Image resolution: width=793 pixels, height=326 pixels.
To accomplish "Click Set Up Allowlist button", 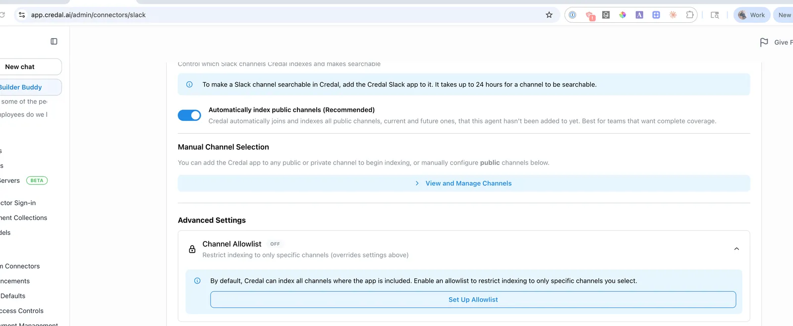I will click(473, 300).
